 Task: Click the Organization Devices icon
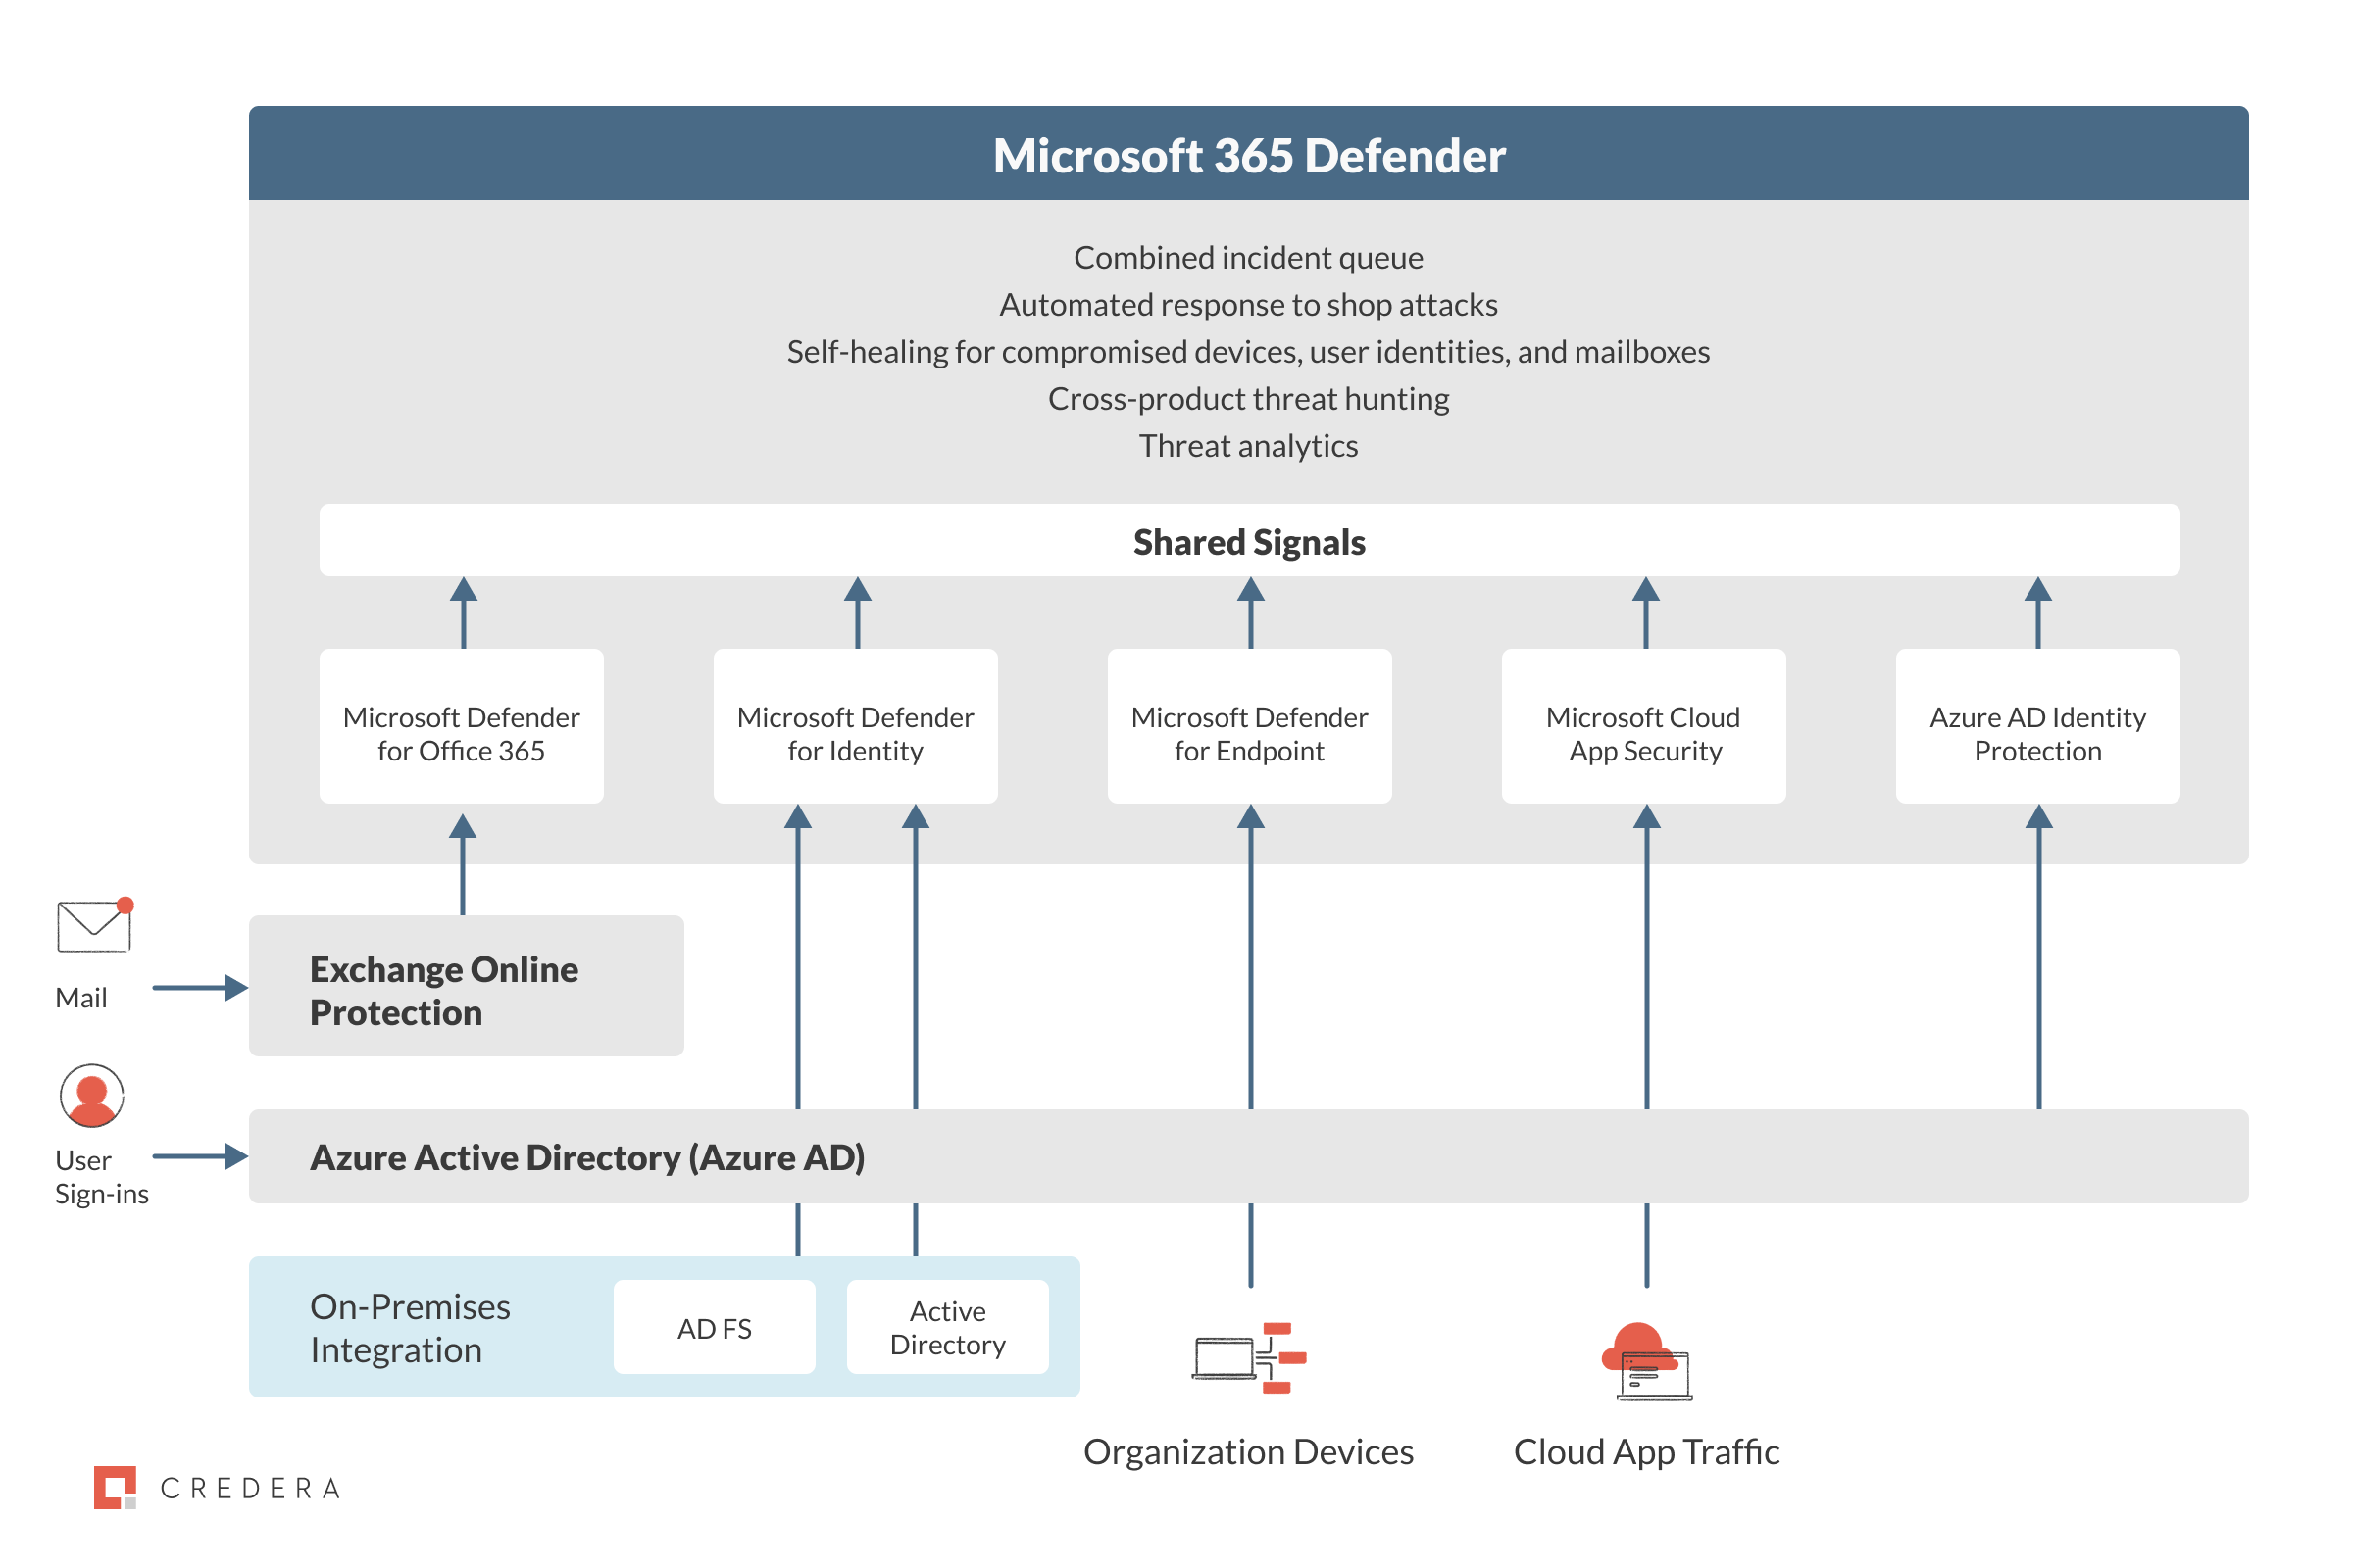[x=1249, y=1358]
